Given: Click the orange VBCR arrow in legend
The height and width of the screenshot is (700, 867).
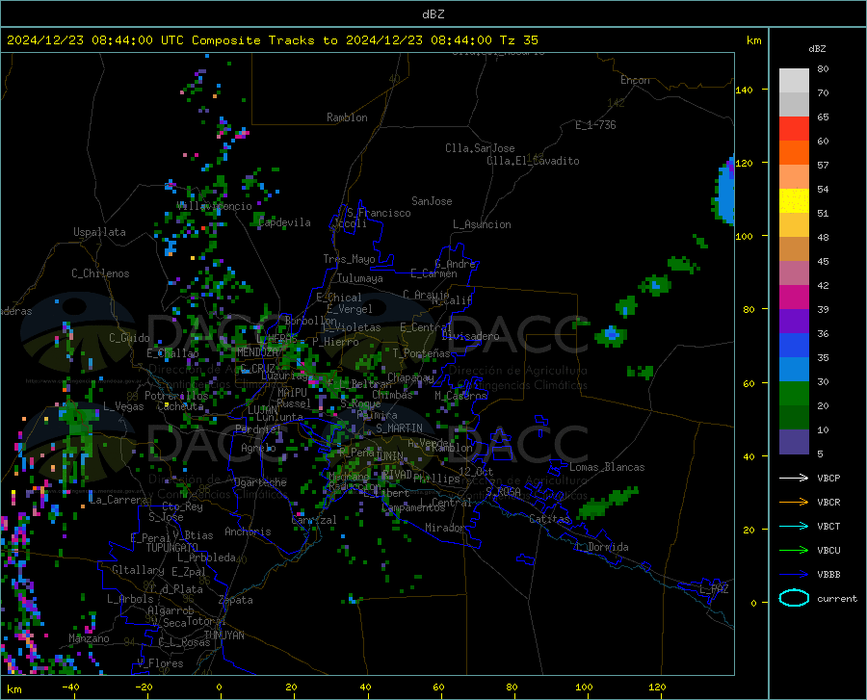Looking at the screenshot, I should [x=794, y=503].
